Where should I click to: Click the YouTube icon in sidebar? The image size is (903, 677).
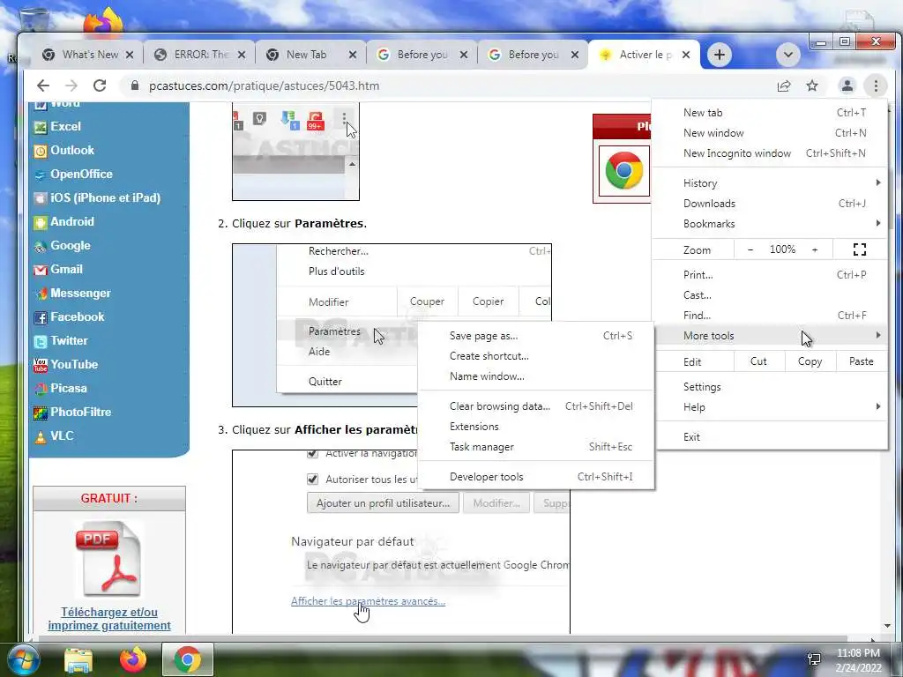41,366
